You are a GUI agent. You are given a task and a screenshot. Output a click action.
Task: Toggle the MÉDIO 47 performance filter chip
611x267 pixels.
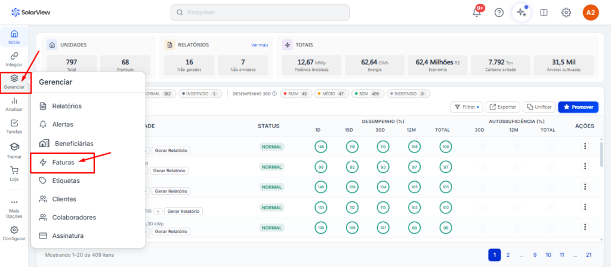(333, 94)
